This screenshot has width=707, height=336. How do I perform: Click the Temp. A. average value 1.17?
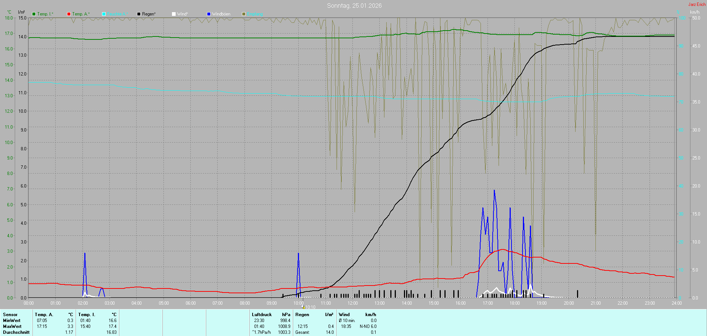click(69, 332)
